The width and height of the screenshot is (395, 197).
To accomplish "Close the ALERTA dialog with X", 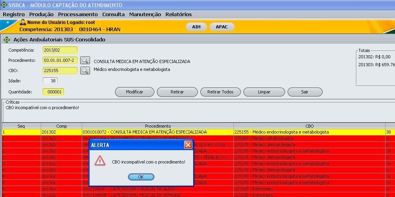I will [x=188, y=145].
